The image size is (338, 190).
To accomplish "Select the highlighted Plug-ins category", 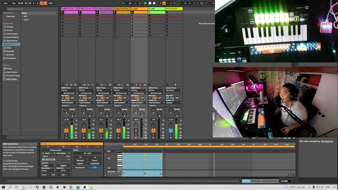I will pos(12,44).
